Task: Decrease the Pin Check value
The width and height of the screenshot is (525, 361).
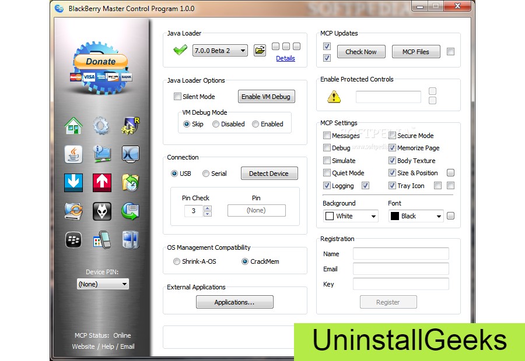Action: [x=208, y=214]
